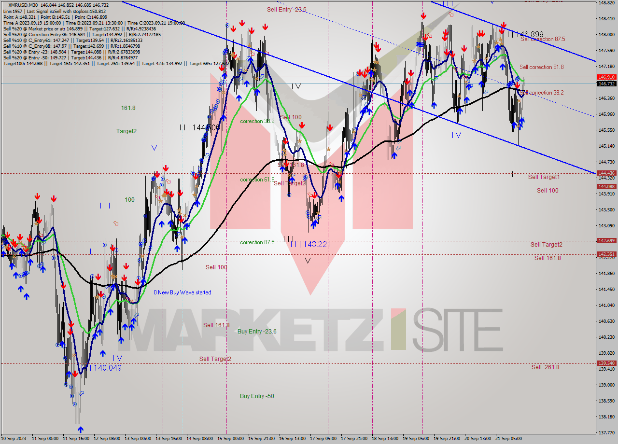Click the '0 New Buy Wave started' label
This screenshot has height=444, width=618.
click(x=183, y=292)
